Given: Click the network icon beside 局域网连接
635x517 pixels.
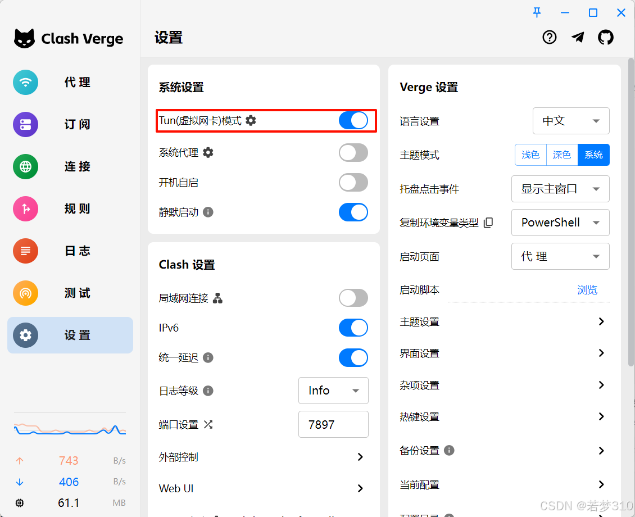Looking at the screenshot, I should tap(217, 298).
